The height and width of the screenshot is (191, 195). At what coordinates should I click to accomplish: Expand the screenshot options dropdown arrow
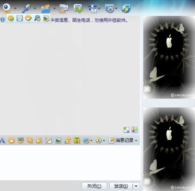(91, 141)
